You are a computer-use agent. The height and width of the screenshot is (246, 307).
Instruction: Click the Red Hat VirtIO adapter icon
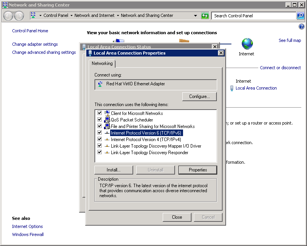(x=100, y=84)
